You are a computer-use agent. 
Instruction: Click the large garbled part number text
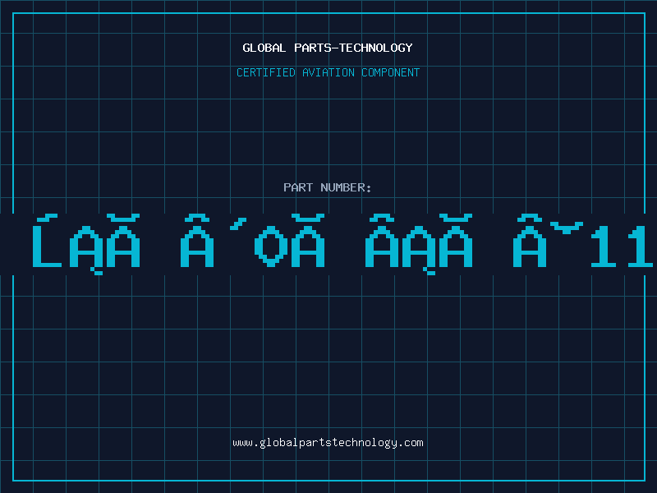click(342, 244)
